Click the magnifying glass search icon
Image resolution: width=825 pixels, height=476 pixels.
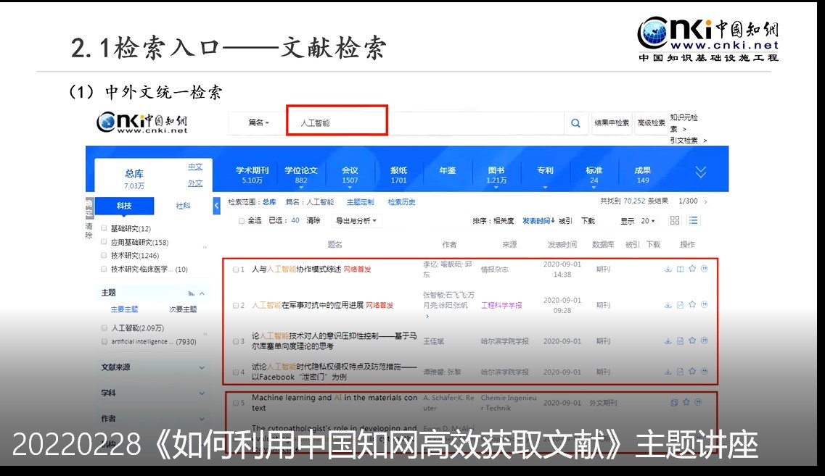coord(575,123)
